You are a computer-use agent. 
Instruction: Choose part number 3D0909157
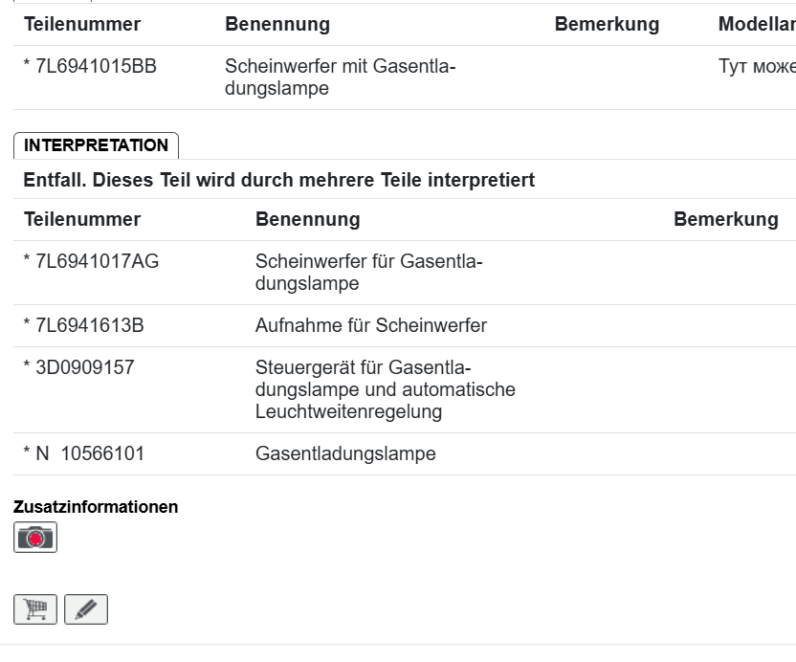78,367
